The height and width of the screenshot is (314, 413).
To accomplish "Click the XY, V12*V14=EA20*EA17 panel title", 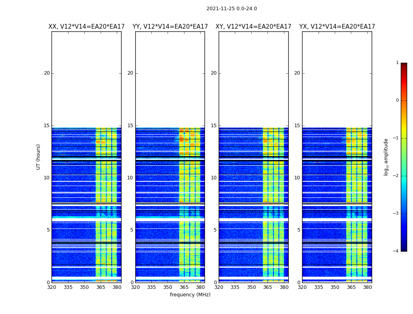I will point(253,27).
